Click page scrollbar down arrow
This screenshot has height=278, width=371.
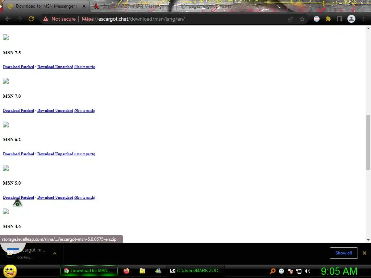point(368,240)
